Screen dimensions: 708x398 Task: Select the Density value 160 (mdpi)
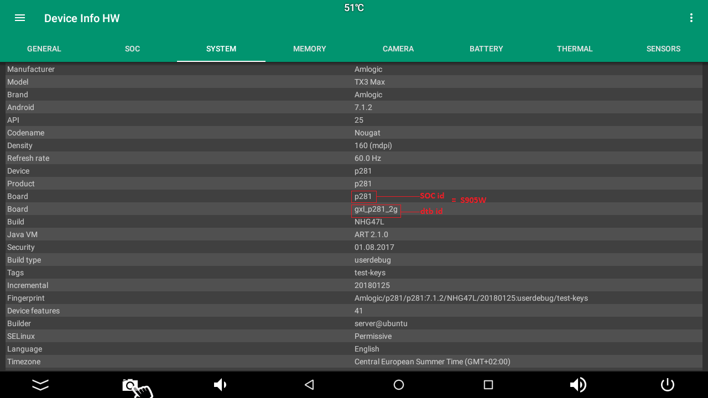(x=373, y=145)
